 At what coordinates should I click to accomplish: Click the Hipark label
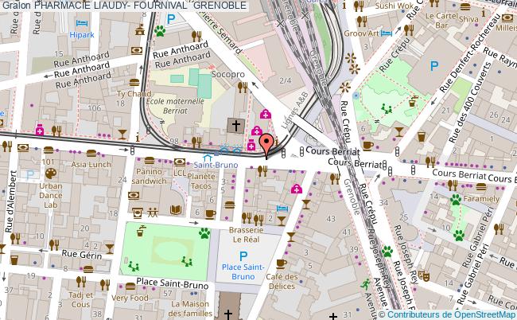pyautogui.click(x=82, y=35)
